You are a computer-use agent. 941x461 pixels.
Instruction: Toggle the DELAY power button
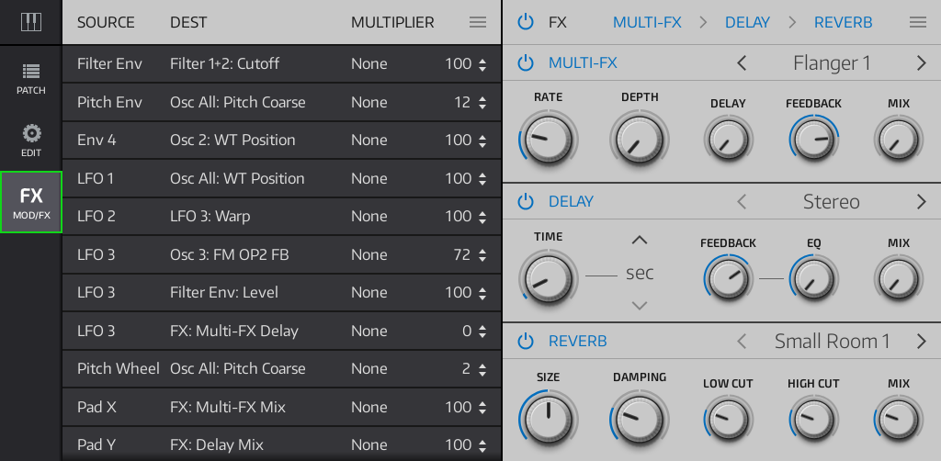coord(525,201)
